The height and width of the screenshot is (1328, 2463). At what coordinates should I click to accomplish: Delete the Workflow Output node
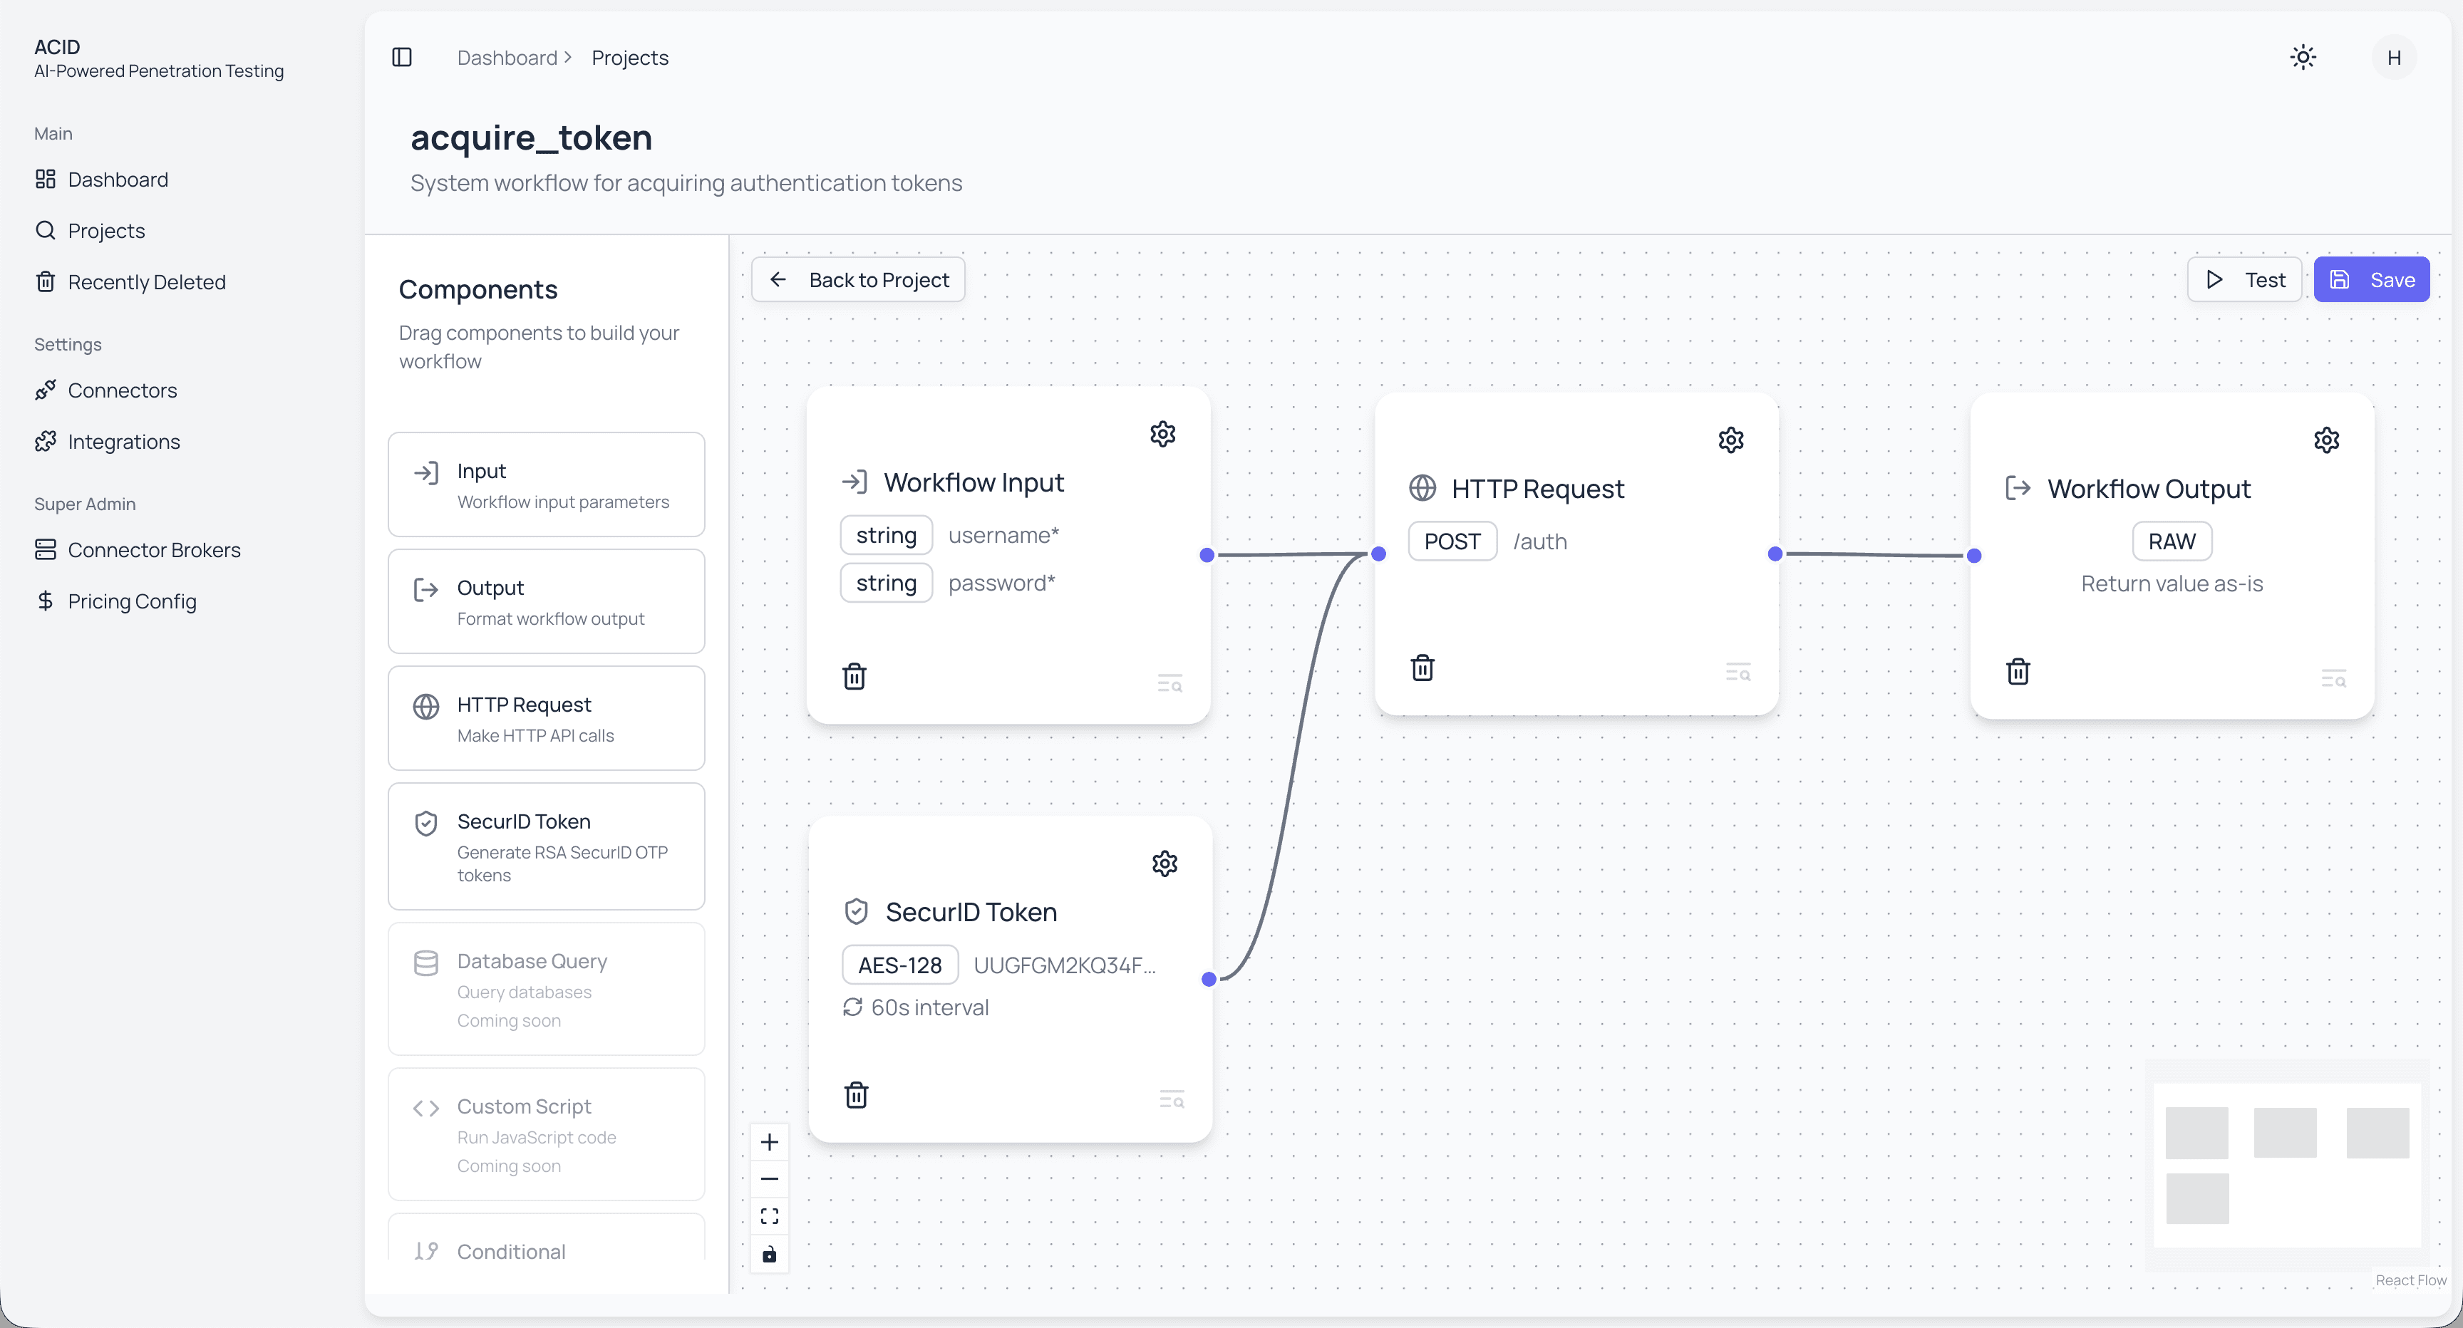(x=2018, y=671)
